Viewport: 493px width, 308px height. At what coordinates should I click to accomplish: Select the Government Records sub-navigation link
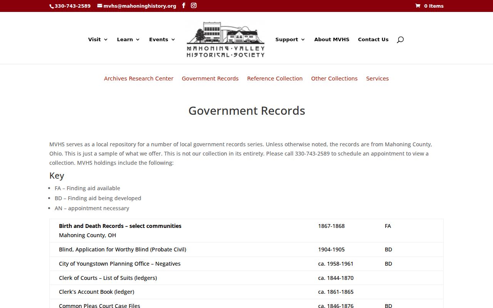[210, 79]
